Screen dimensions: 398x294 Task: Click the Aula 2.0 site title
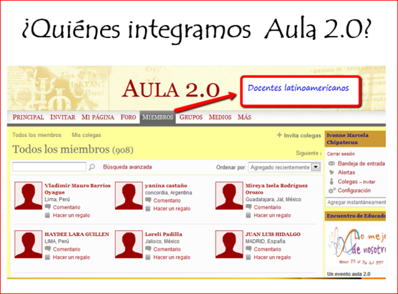pos(170,89)
